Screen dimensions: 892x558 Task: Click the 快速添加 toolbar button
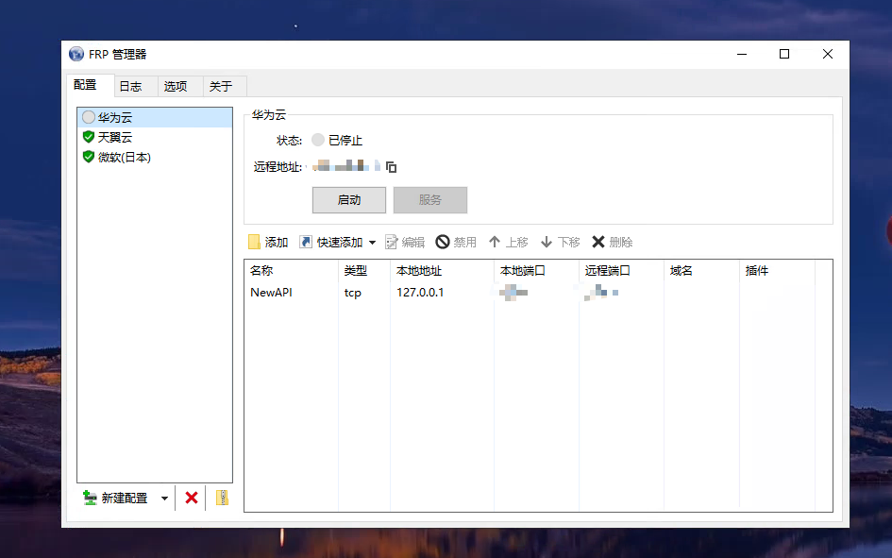(331, 243)
